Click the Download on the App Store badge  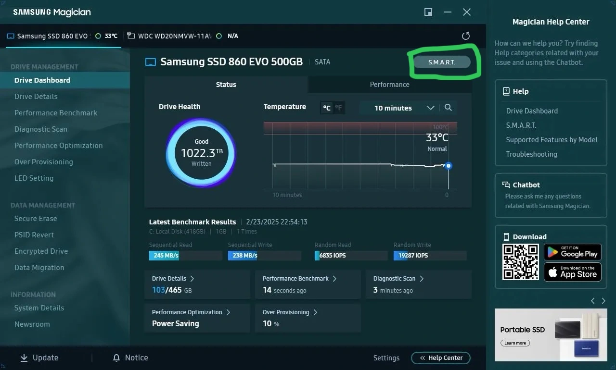coord(573,272)
